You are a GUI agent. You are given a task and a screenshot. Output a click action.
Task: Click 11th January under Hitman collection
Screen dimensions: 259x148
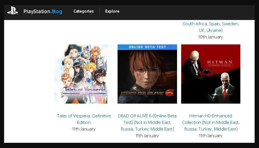(210, 136)
